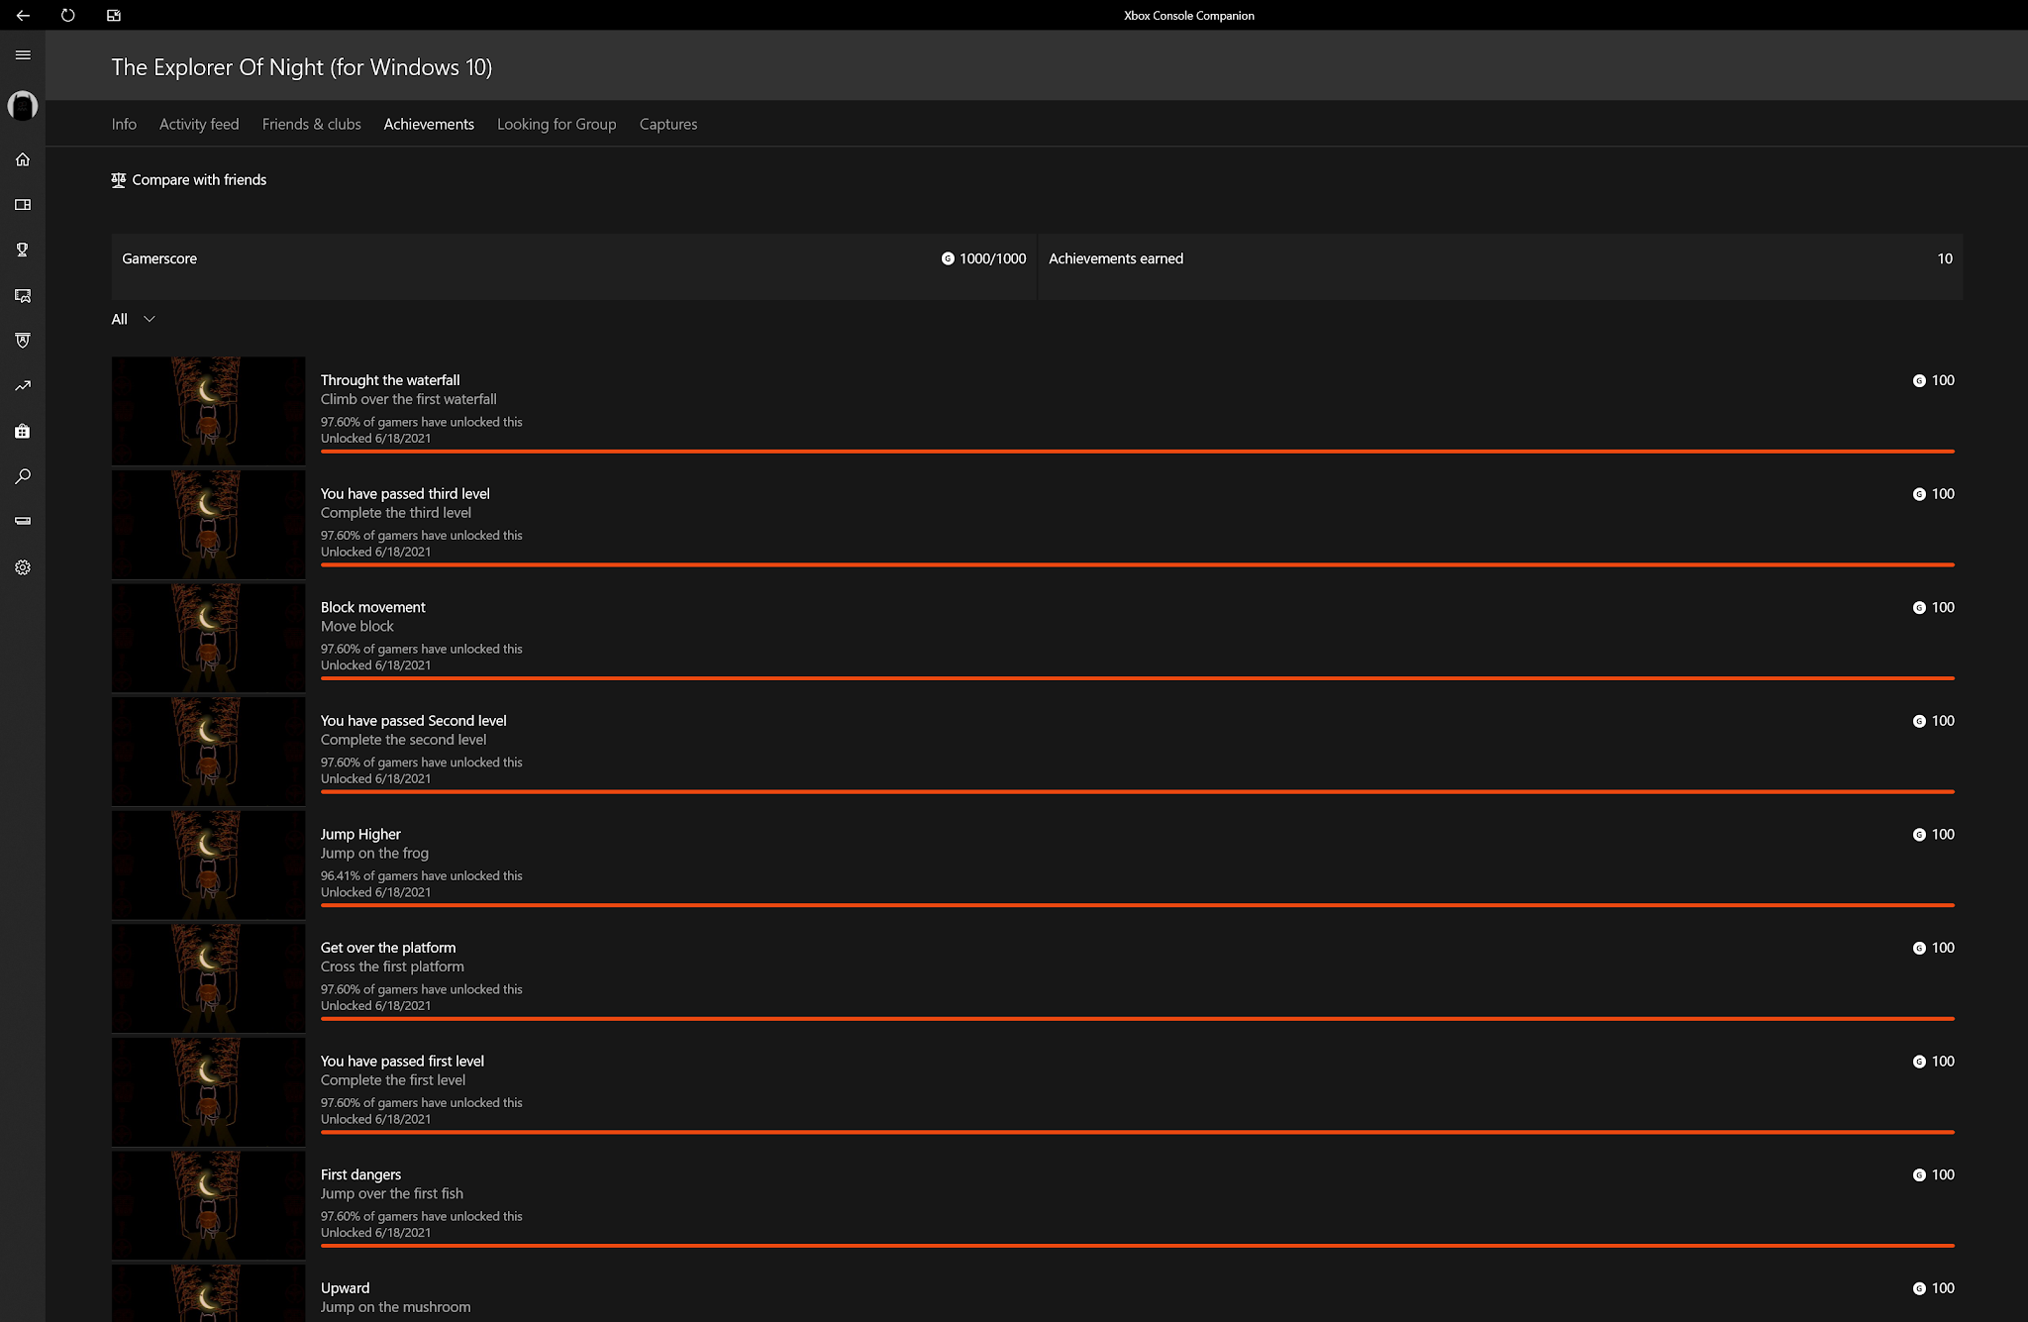Expand the All filter dropdown chevron
This screenshot has width=2028, height=1322.
150,319
